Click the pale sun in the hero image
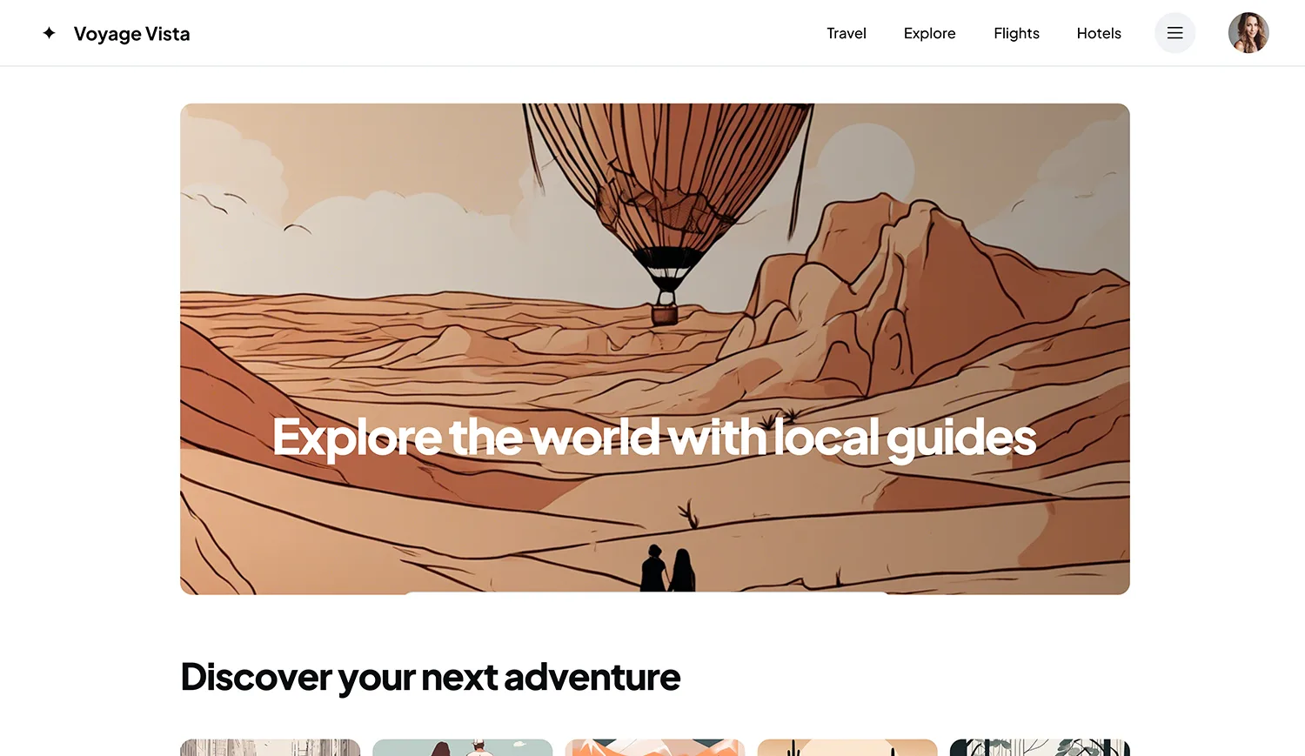Screen dimensions: 1305x756 [x=867, y=165]
